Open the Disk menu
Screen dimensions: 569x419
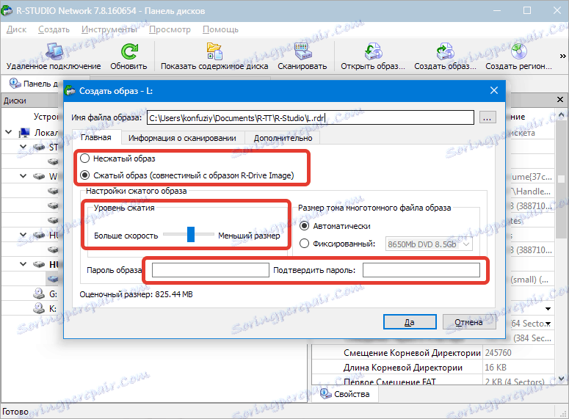(x=16, y=29)
